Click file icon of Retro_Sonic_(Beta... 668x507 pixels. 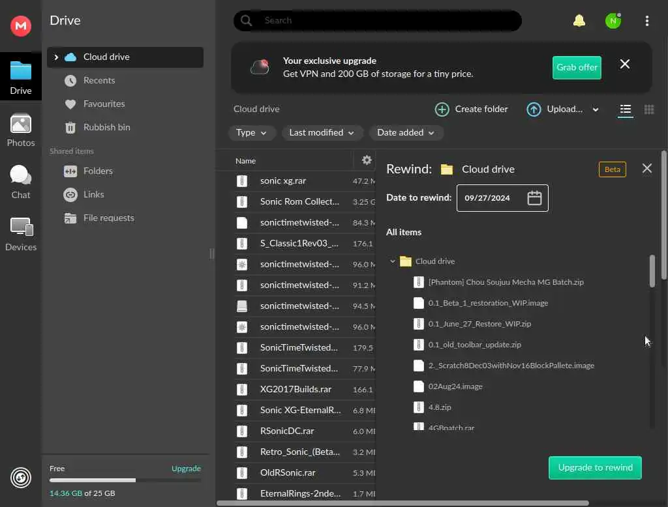(x=241, y=452)
